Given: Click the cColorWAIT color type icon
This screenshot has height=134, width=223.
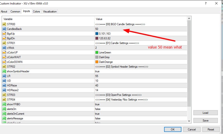Looking at the screenshot, I should [x=4, y=57].
